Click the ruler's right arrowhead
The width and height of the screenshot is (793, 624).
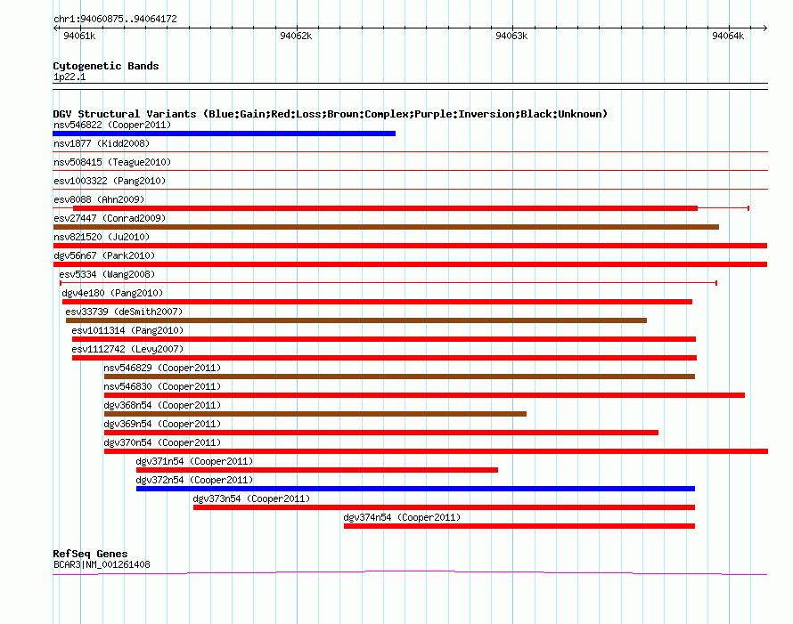pyautogui.click(x=765, y=28)
